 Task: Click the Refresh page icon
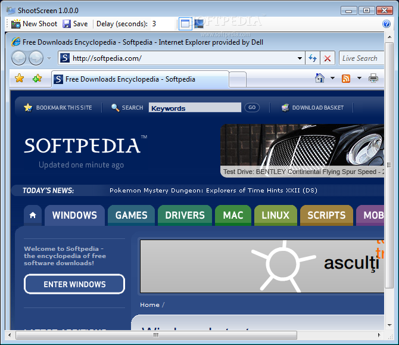tap(313, 58)
